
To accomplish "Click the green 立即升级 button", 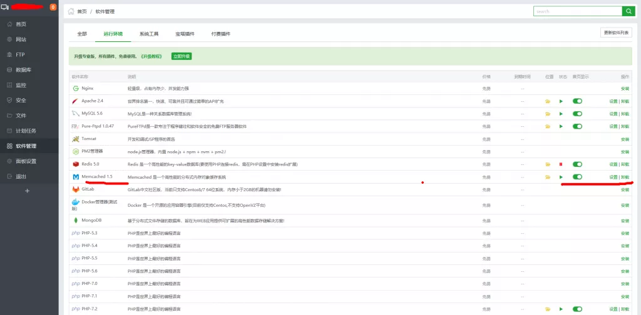I will click(x=182, y=56).
